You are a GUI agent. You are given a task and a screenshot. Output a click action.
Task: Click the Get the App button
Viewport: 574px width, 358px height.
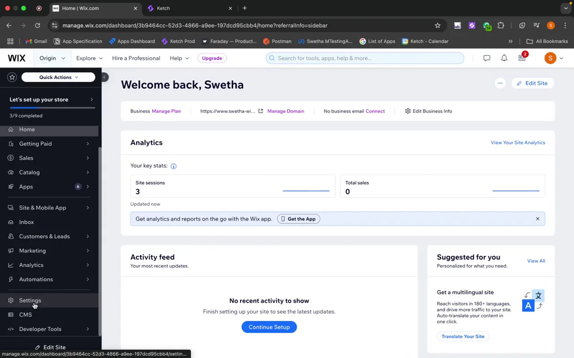pyautogui.click(x=299, y=219)
